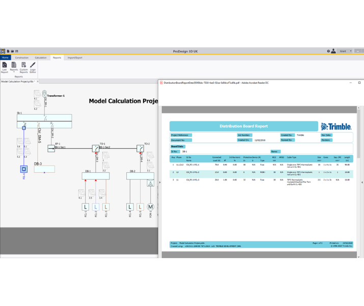Viewport: 364px width, 306px height.
Task: Click the Home ribbon button
Action: point(5,58)
